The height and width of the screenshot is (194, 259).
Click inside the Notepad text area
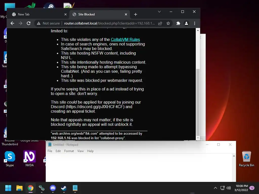coord(139,168)
